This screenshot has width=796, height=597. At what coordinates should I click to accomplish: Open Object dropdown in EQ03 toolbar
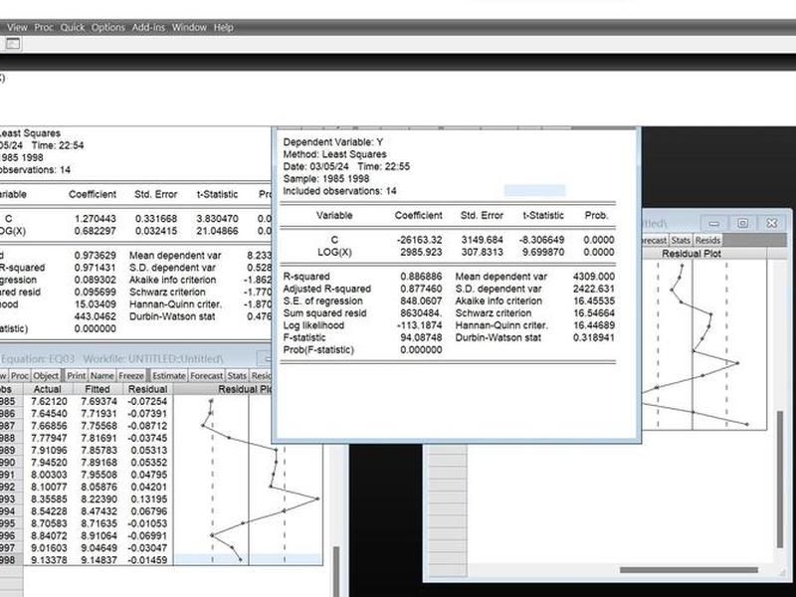[46, 376]
